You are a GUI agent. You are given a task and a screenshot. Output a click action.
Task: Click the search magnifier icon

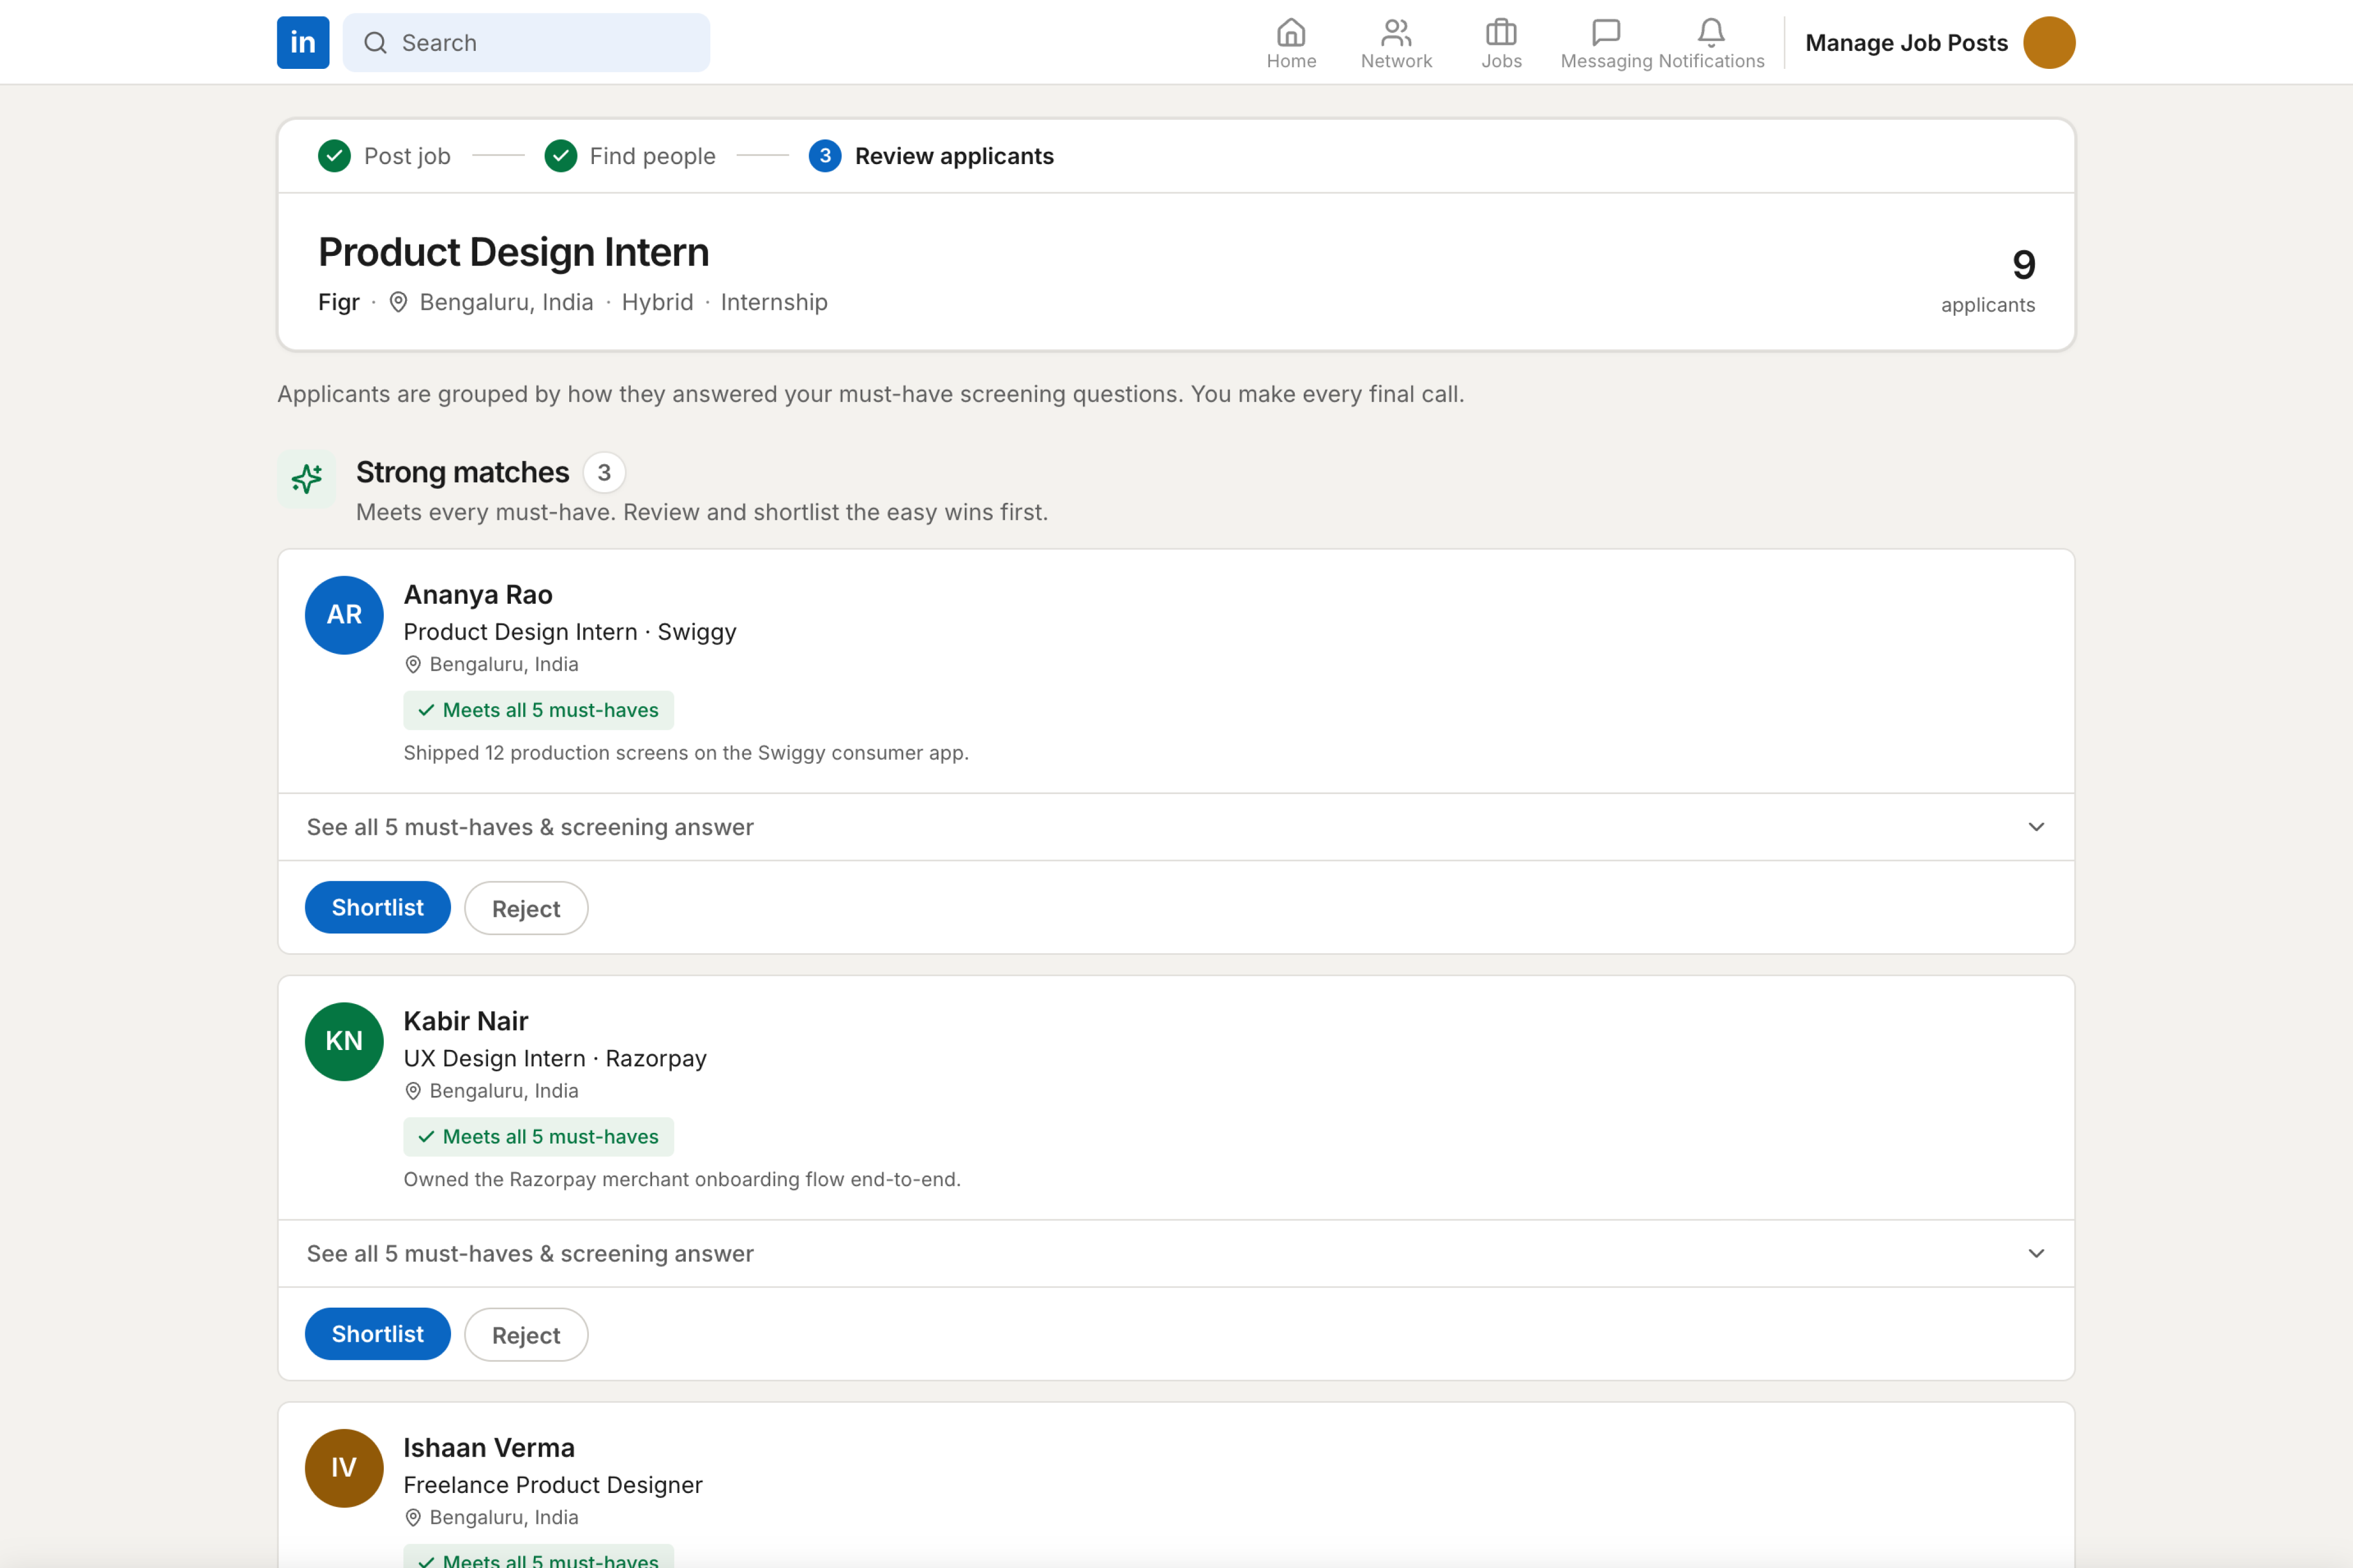(375, 42)
